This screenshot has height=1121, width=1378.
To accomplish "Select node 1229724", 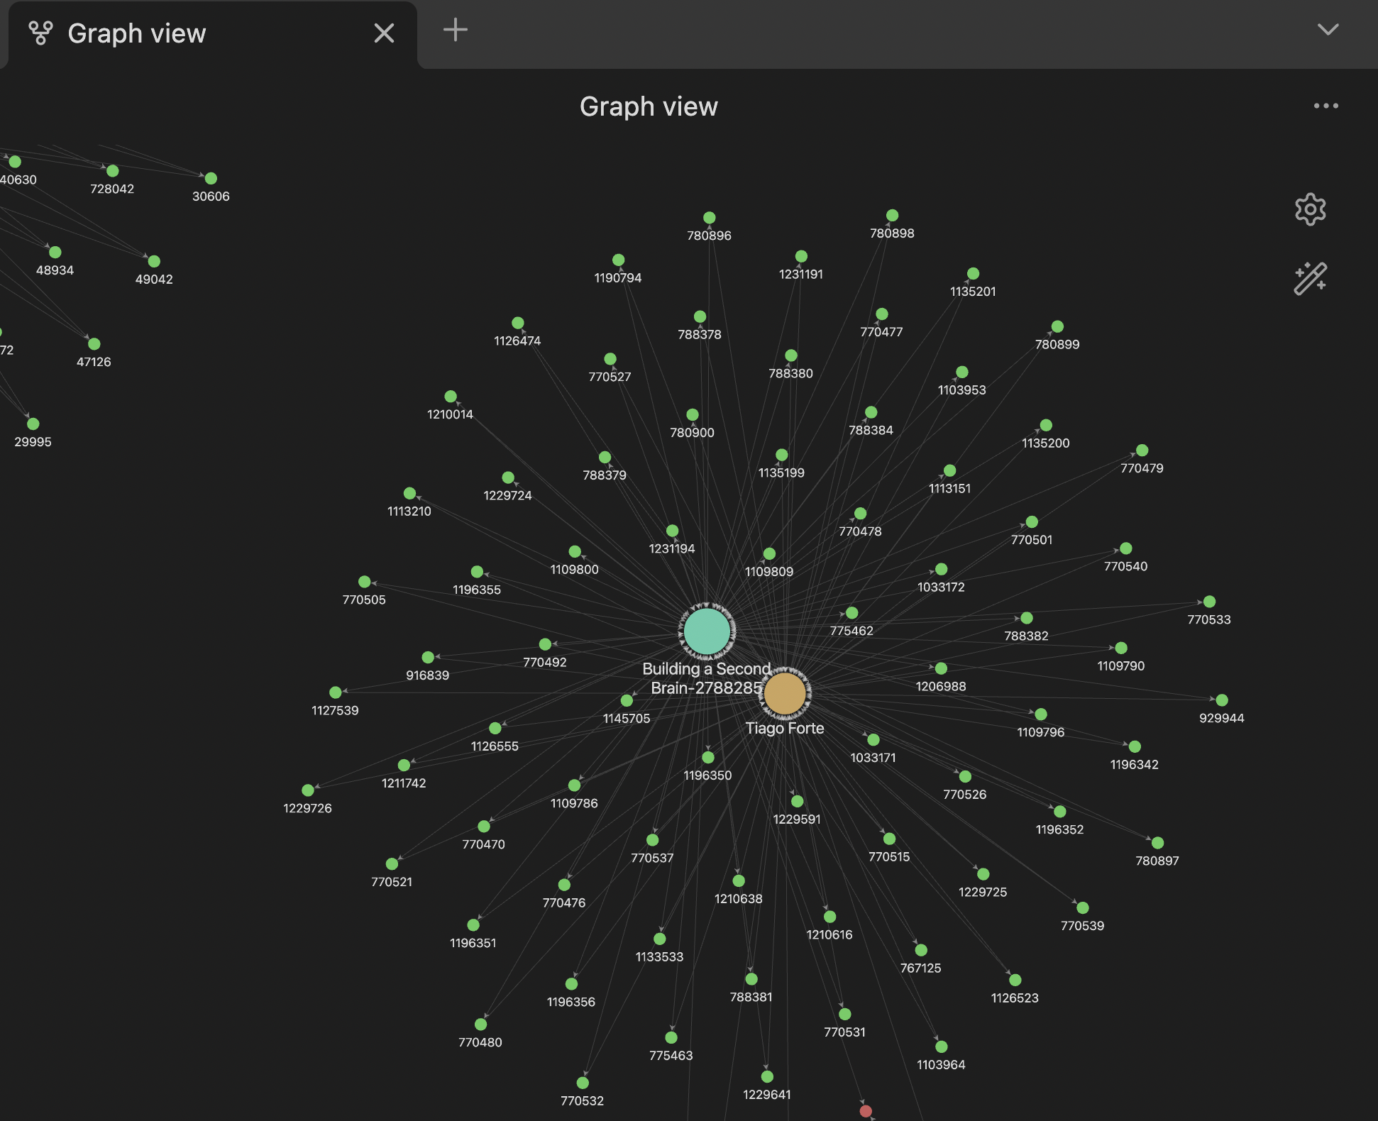I will pyautogui.click(x=507, y=477).
